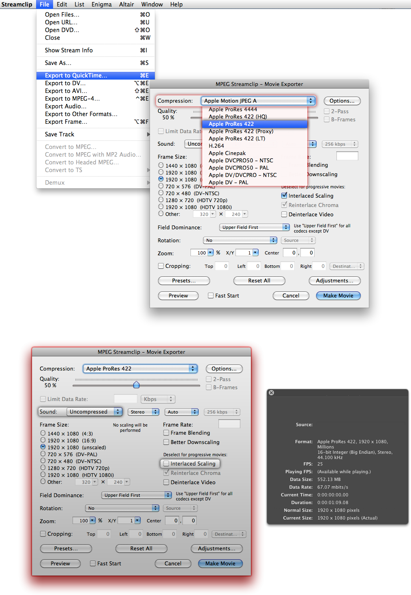Image resolution: width=411 pixels, height=595 pixels.
Task: Click Center X field in lower exporter
Action: point(172,520)
